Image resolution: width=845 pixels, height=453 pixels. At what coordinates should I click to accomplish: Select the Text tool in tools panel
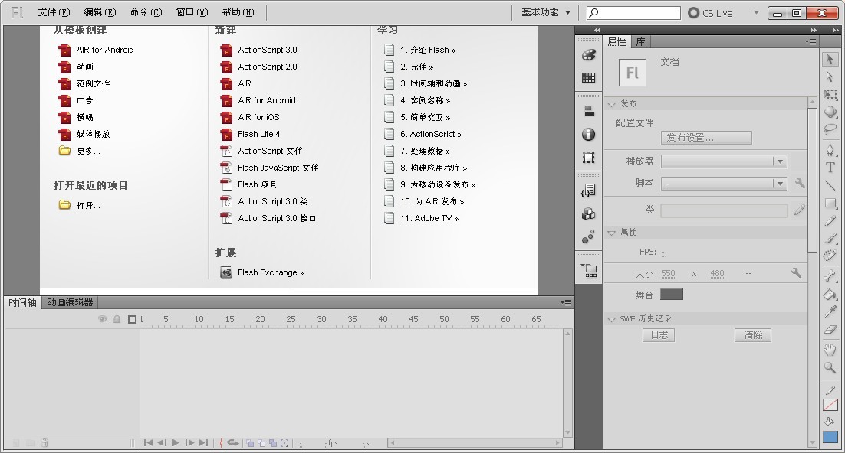[830, 168]
